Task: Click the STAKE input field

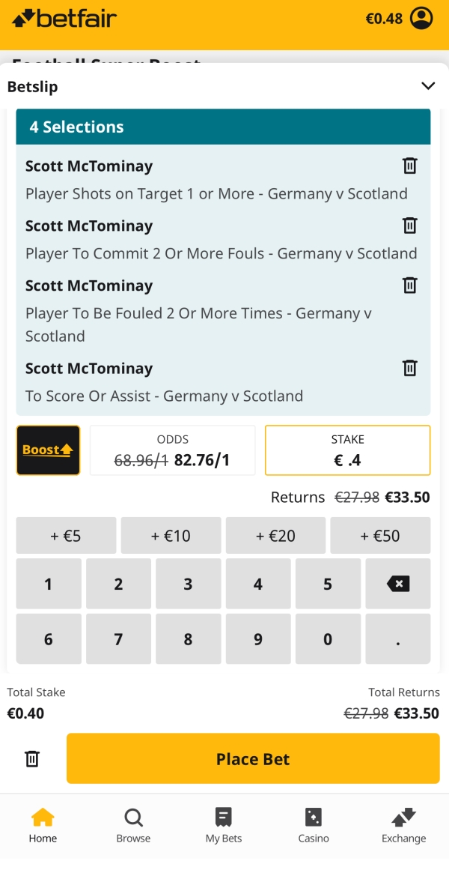Action: click(347, 450)
